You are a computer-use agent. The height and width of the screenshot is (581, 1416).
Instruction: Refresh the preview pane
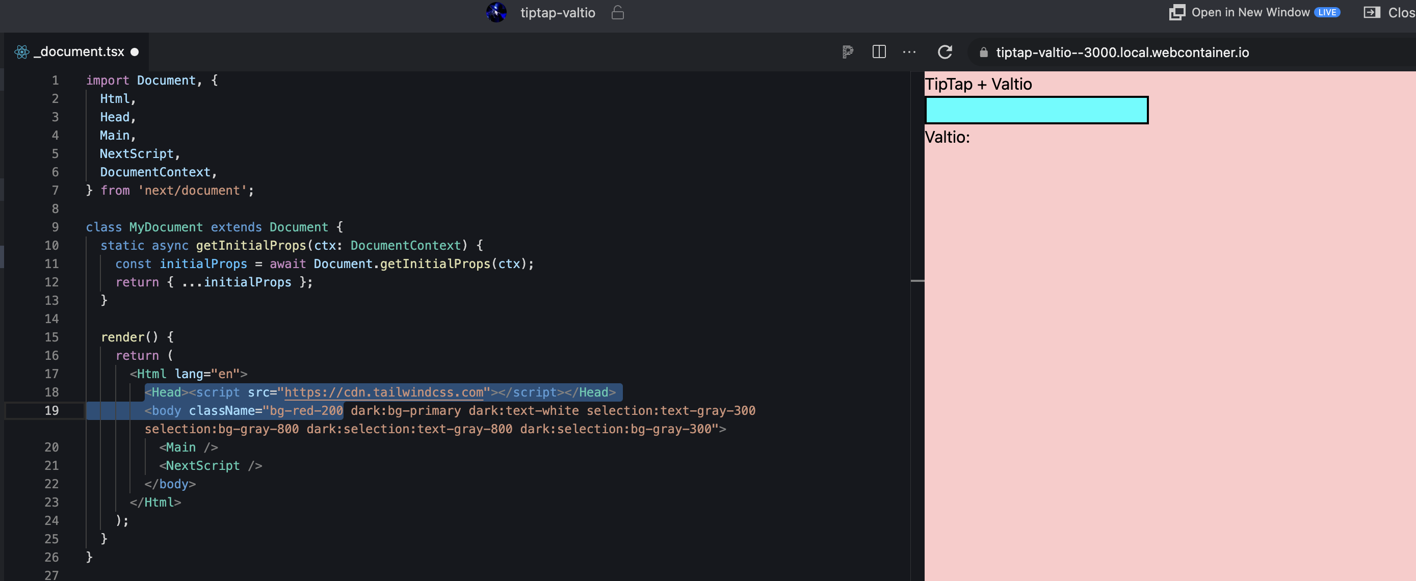945,52
